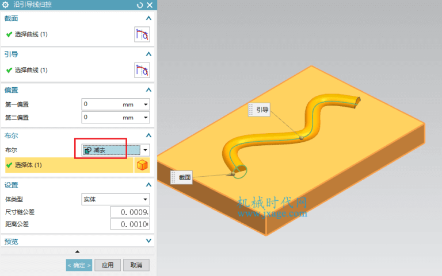The height and width of the screenshot is (276, 442).
Task: Click the guide handle point on the tube
Action: click(x=302, y=138)
